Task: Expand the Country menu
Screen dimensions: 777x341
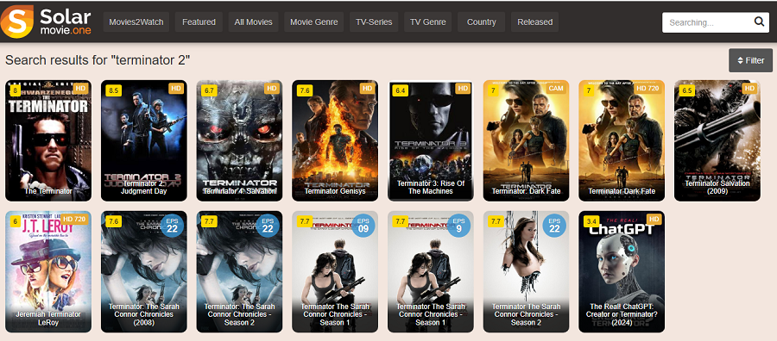Action: click(481, 22)
